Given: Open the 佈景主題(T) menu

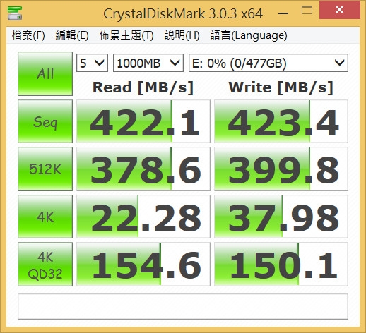Looking at the screenshot, I should pos(126,35).
